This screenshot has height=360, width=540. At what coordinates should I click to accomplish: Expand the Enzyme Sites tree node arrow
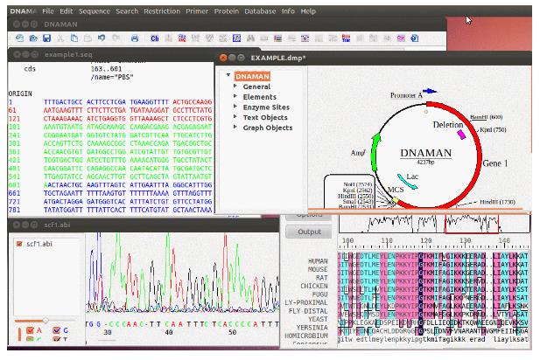pyautogui.click(x=235, y=107)
